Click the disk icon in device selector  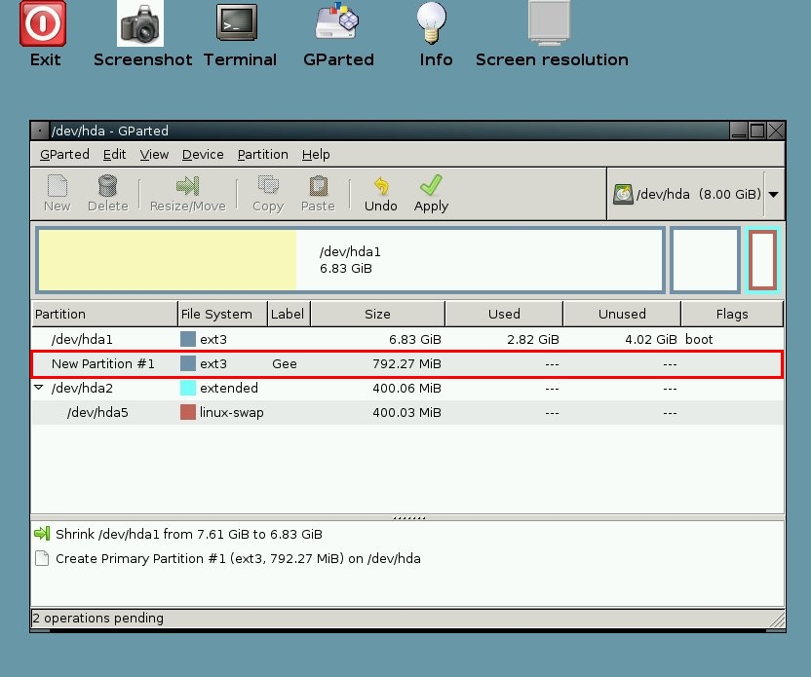[623, 194]
